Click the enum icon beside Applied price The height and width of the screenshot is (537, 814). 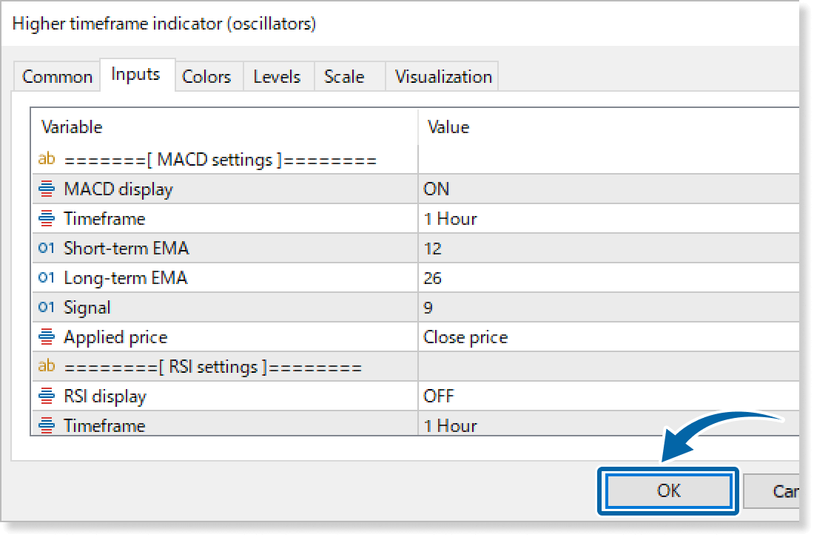pyautogui.click(x=47, y=337)
